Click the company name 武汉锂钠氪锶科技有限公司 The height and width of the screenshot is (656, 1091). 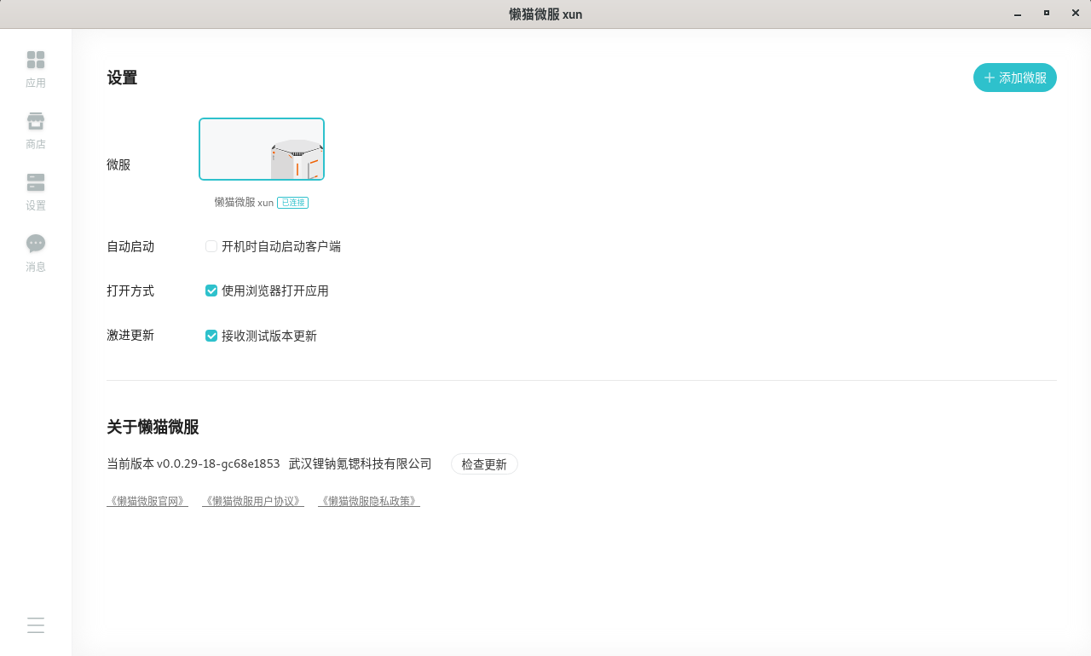click(361, 464)
